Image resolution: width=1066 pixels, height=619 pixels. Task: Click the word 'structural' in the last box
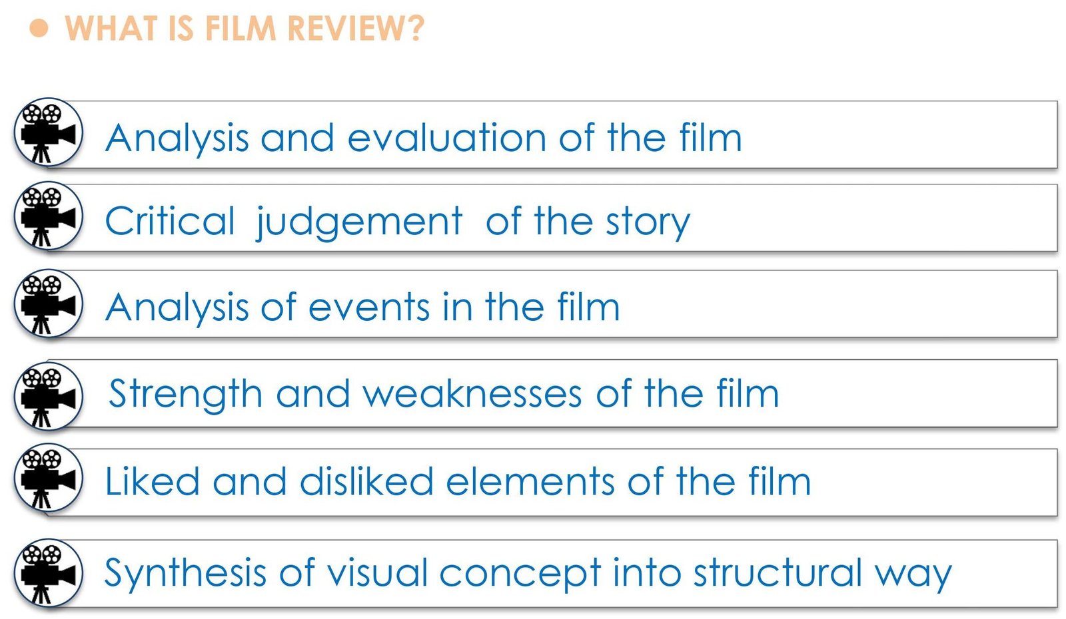tap(778, 572)
